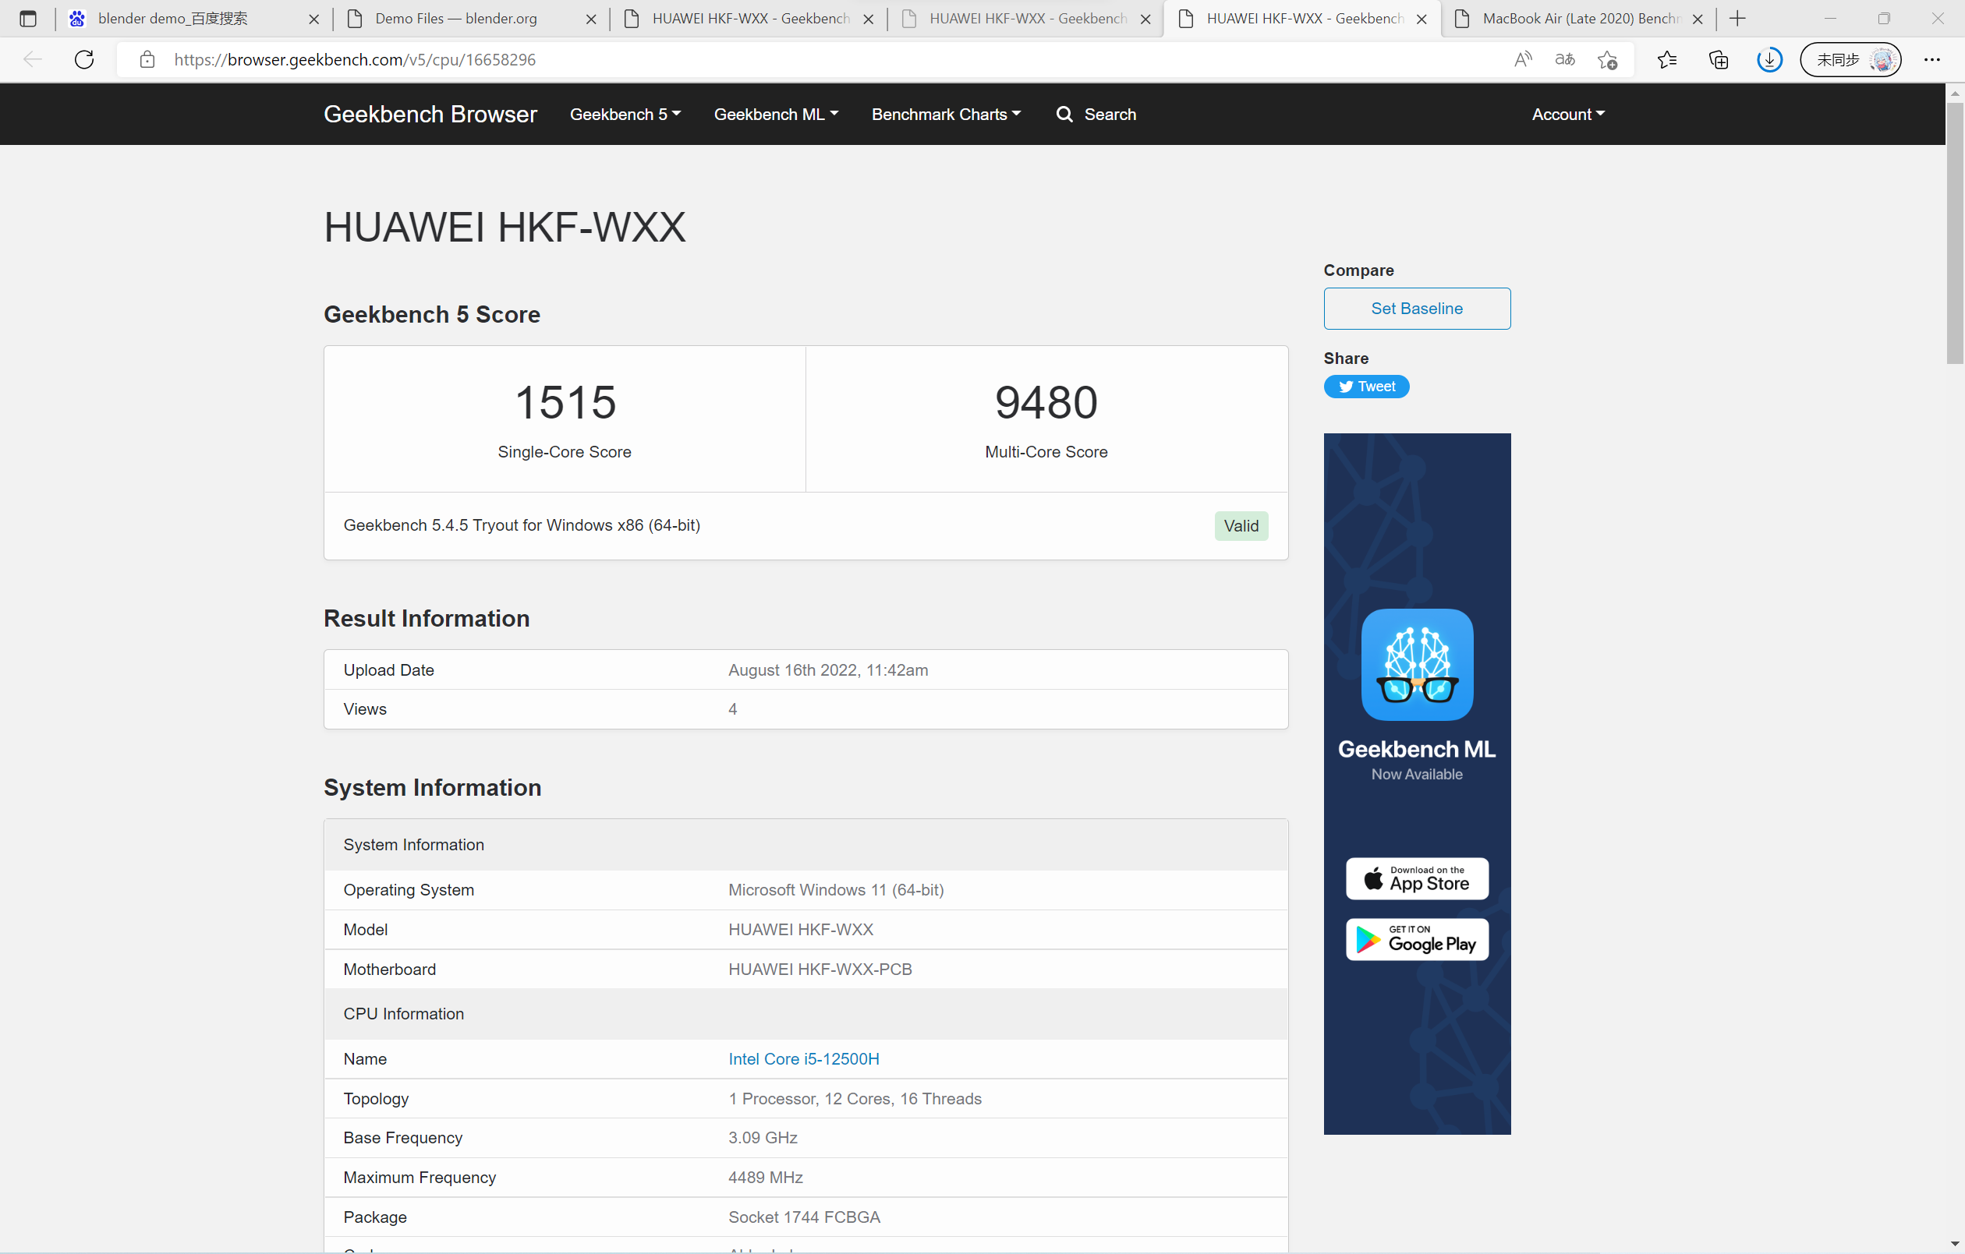Click the Tweet share button
Viewport: 1965px width, 1254px height.
click(1366, 387)
